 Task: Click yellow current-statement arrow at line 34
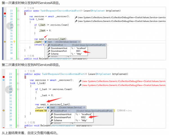pos(5,42)
